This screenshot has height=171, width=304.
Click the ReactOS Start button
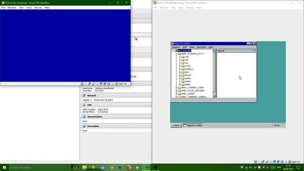pos(176,125)
